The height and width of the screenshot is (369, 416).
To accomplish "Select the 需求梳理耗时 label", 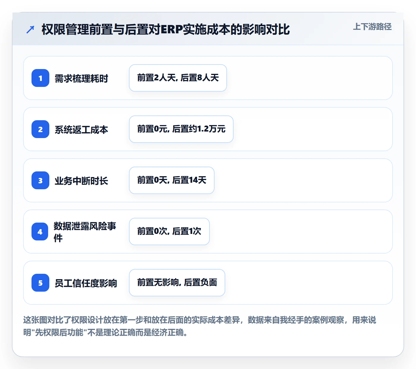I will (81, 79).
